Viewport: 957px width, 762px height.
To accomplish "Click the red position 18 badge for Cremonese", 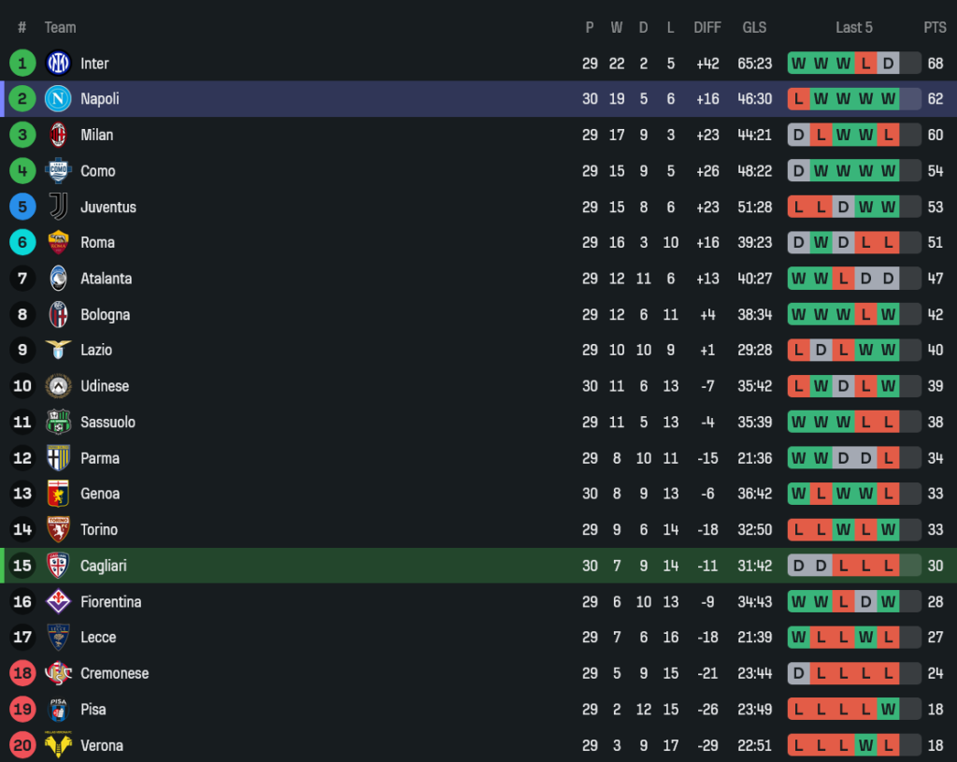I will tap(22, 673).
